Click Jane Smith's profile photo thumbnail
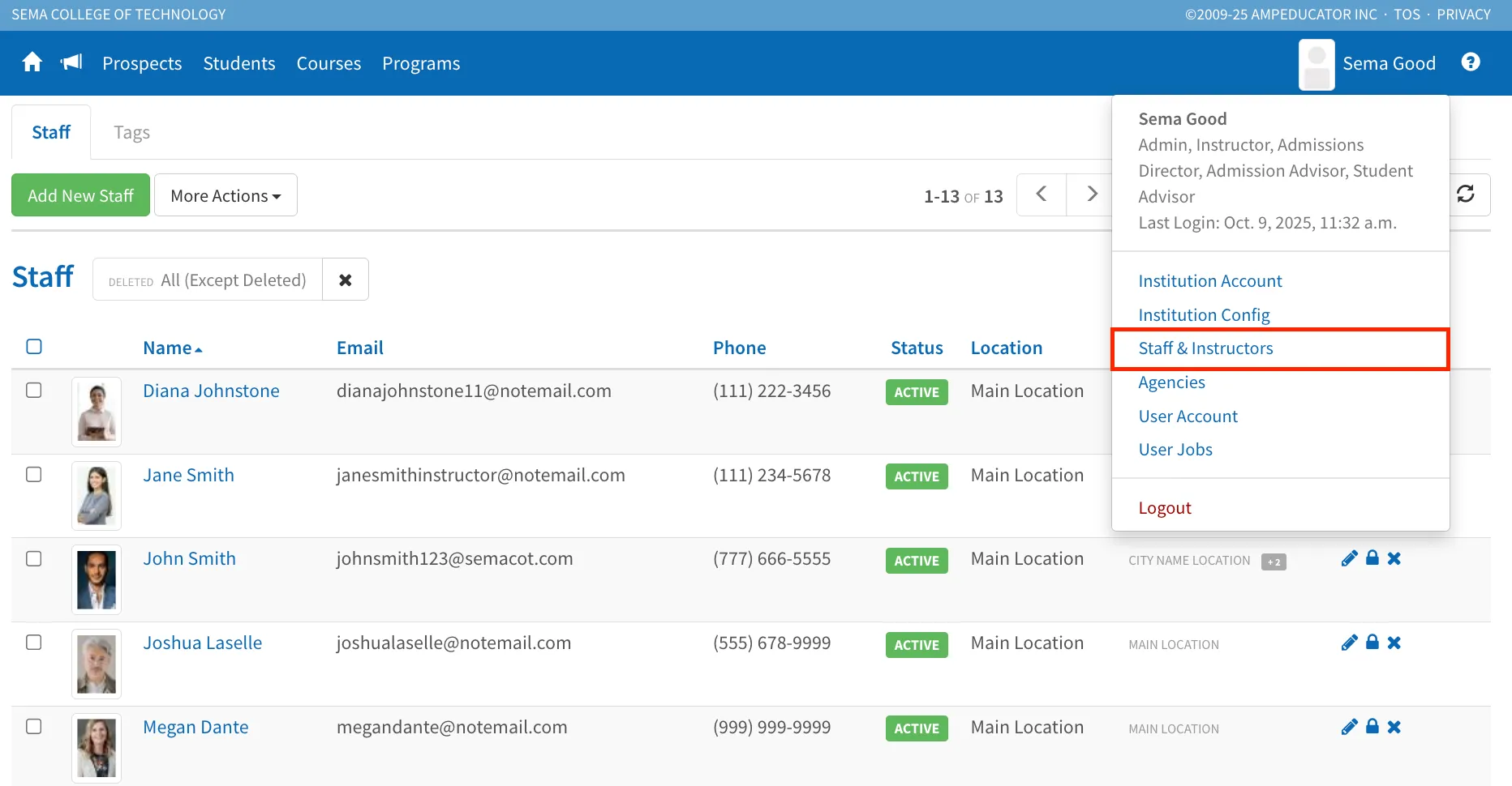Screen dimensions: 1512x786 point(97,496)
